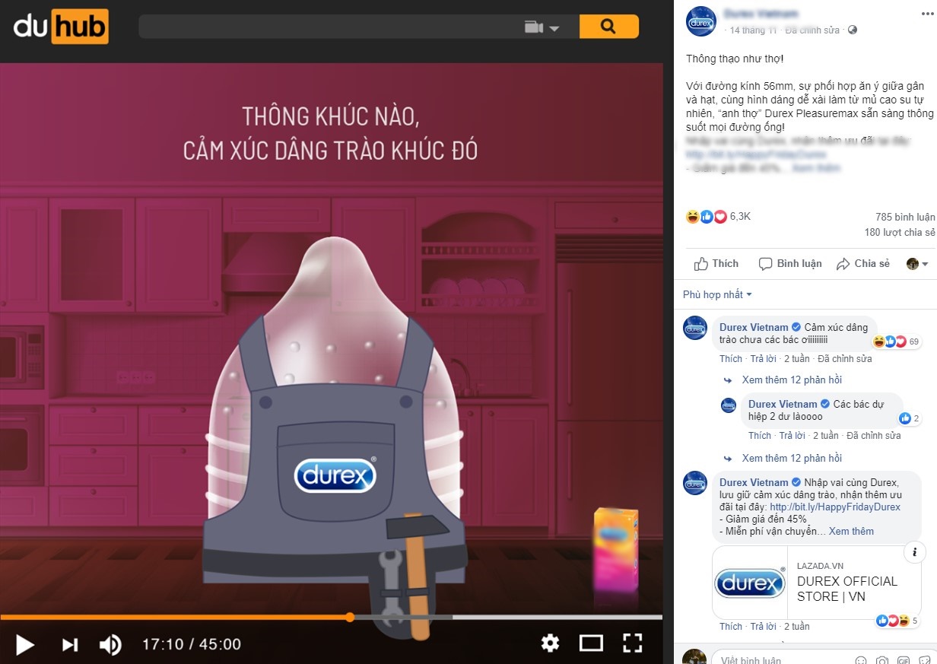Enter fullscreen mode on the video
The width and height of the screenshot is (937, 664).
[633, 643]
